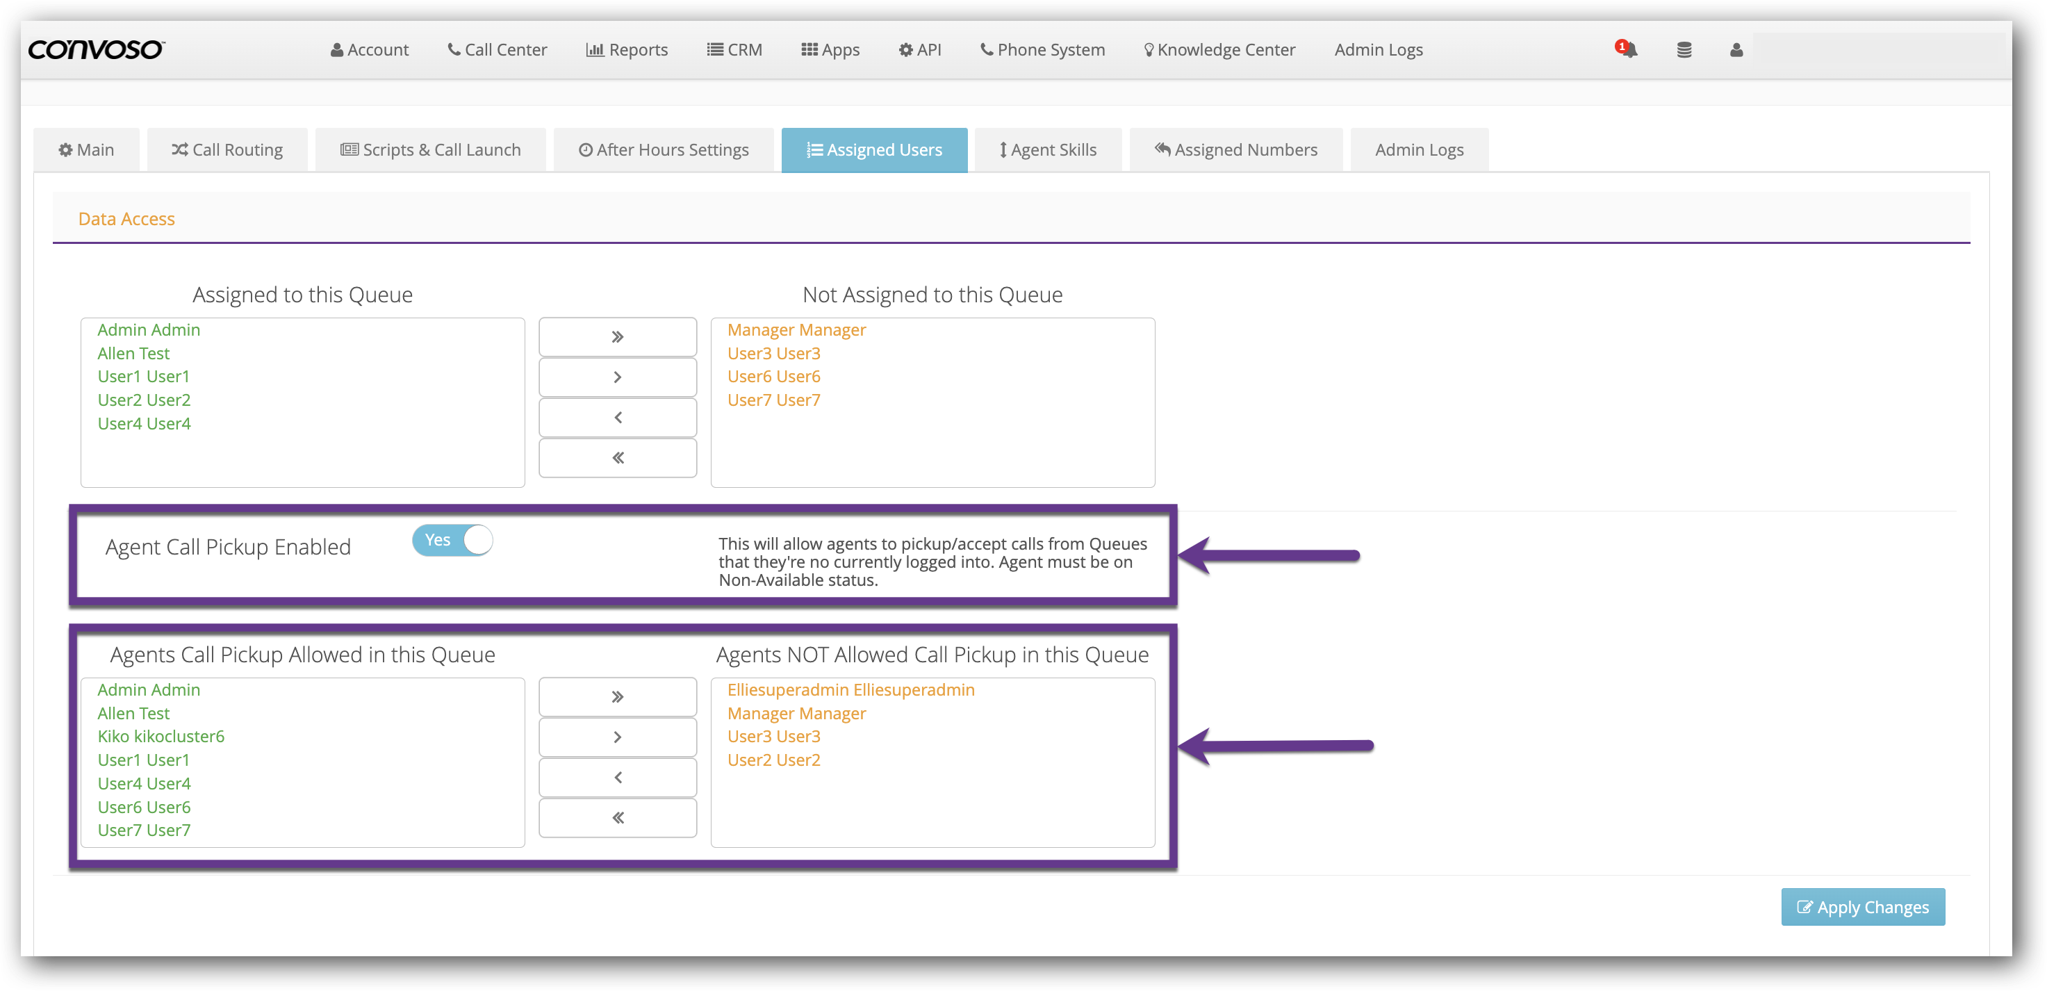Move selected user to Assigned list
The width and height of the screenshot is (2047, 991).
pos(618,417)
